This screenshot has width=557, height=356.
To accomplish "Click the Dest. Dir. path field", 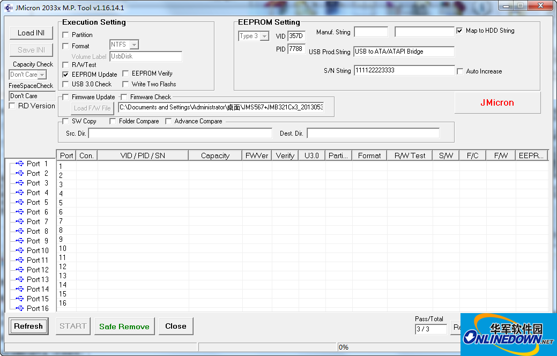I will point(373,133).
